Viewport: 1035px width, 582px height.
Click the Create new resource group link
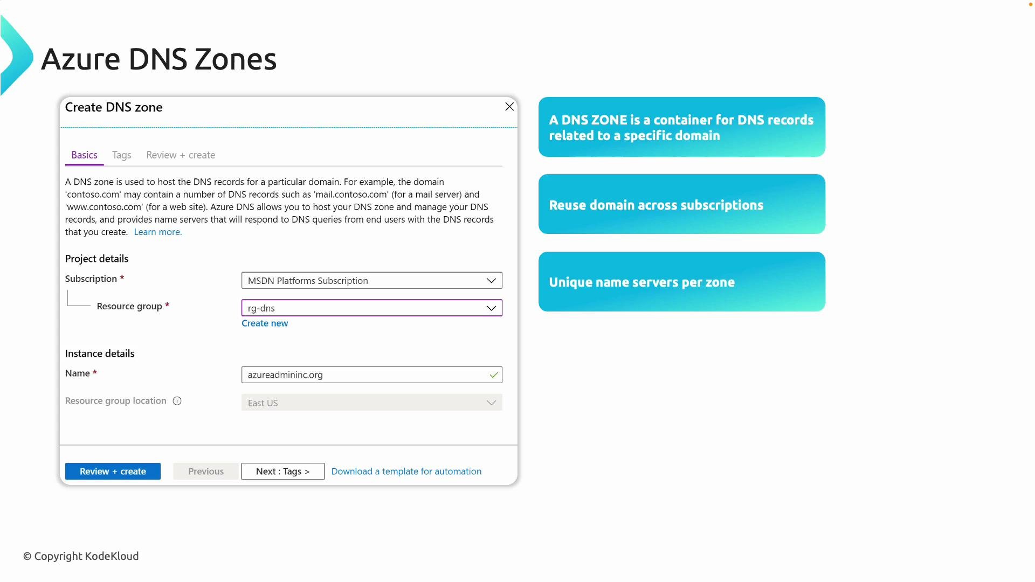pyautogui.click(x=265, y=323)
